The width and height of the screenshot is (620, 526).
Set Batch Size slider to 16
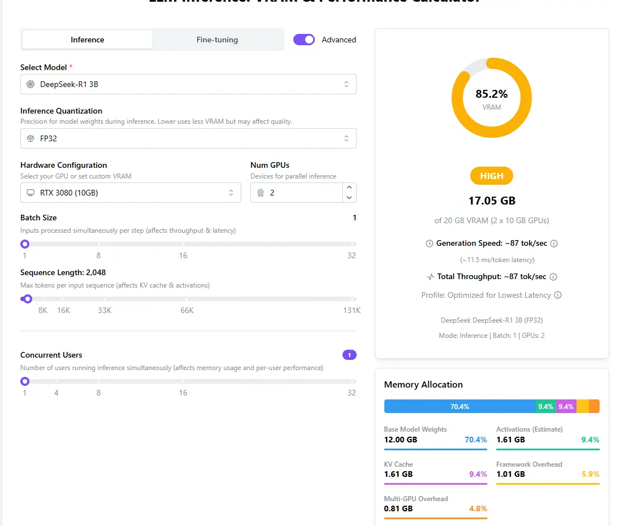pyautogui.click(x=183, y=244)
